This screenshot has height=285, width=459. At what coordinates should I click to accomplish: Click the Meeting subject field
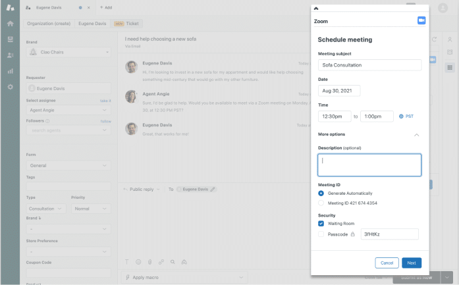pyautogui.click(x=369, y=65)
